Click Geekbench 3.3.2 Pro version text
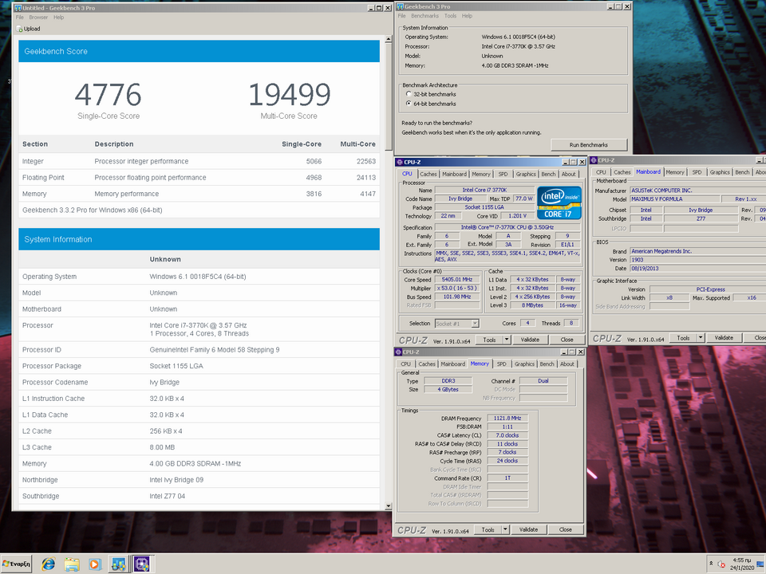Image resolution: width=766 pixels, height=574 pixels. (x=93, y=210)
